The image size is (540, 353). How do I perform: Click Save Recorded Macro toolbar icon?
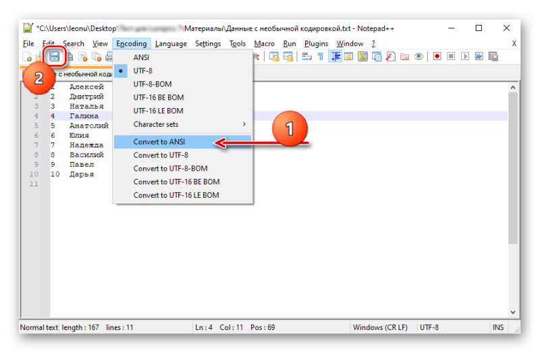[x=493, y=57]
